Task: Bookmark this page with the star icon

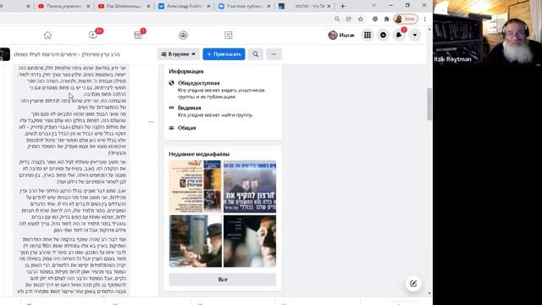Action: pos(361,19)
